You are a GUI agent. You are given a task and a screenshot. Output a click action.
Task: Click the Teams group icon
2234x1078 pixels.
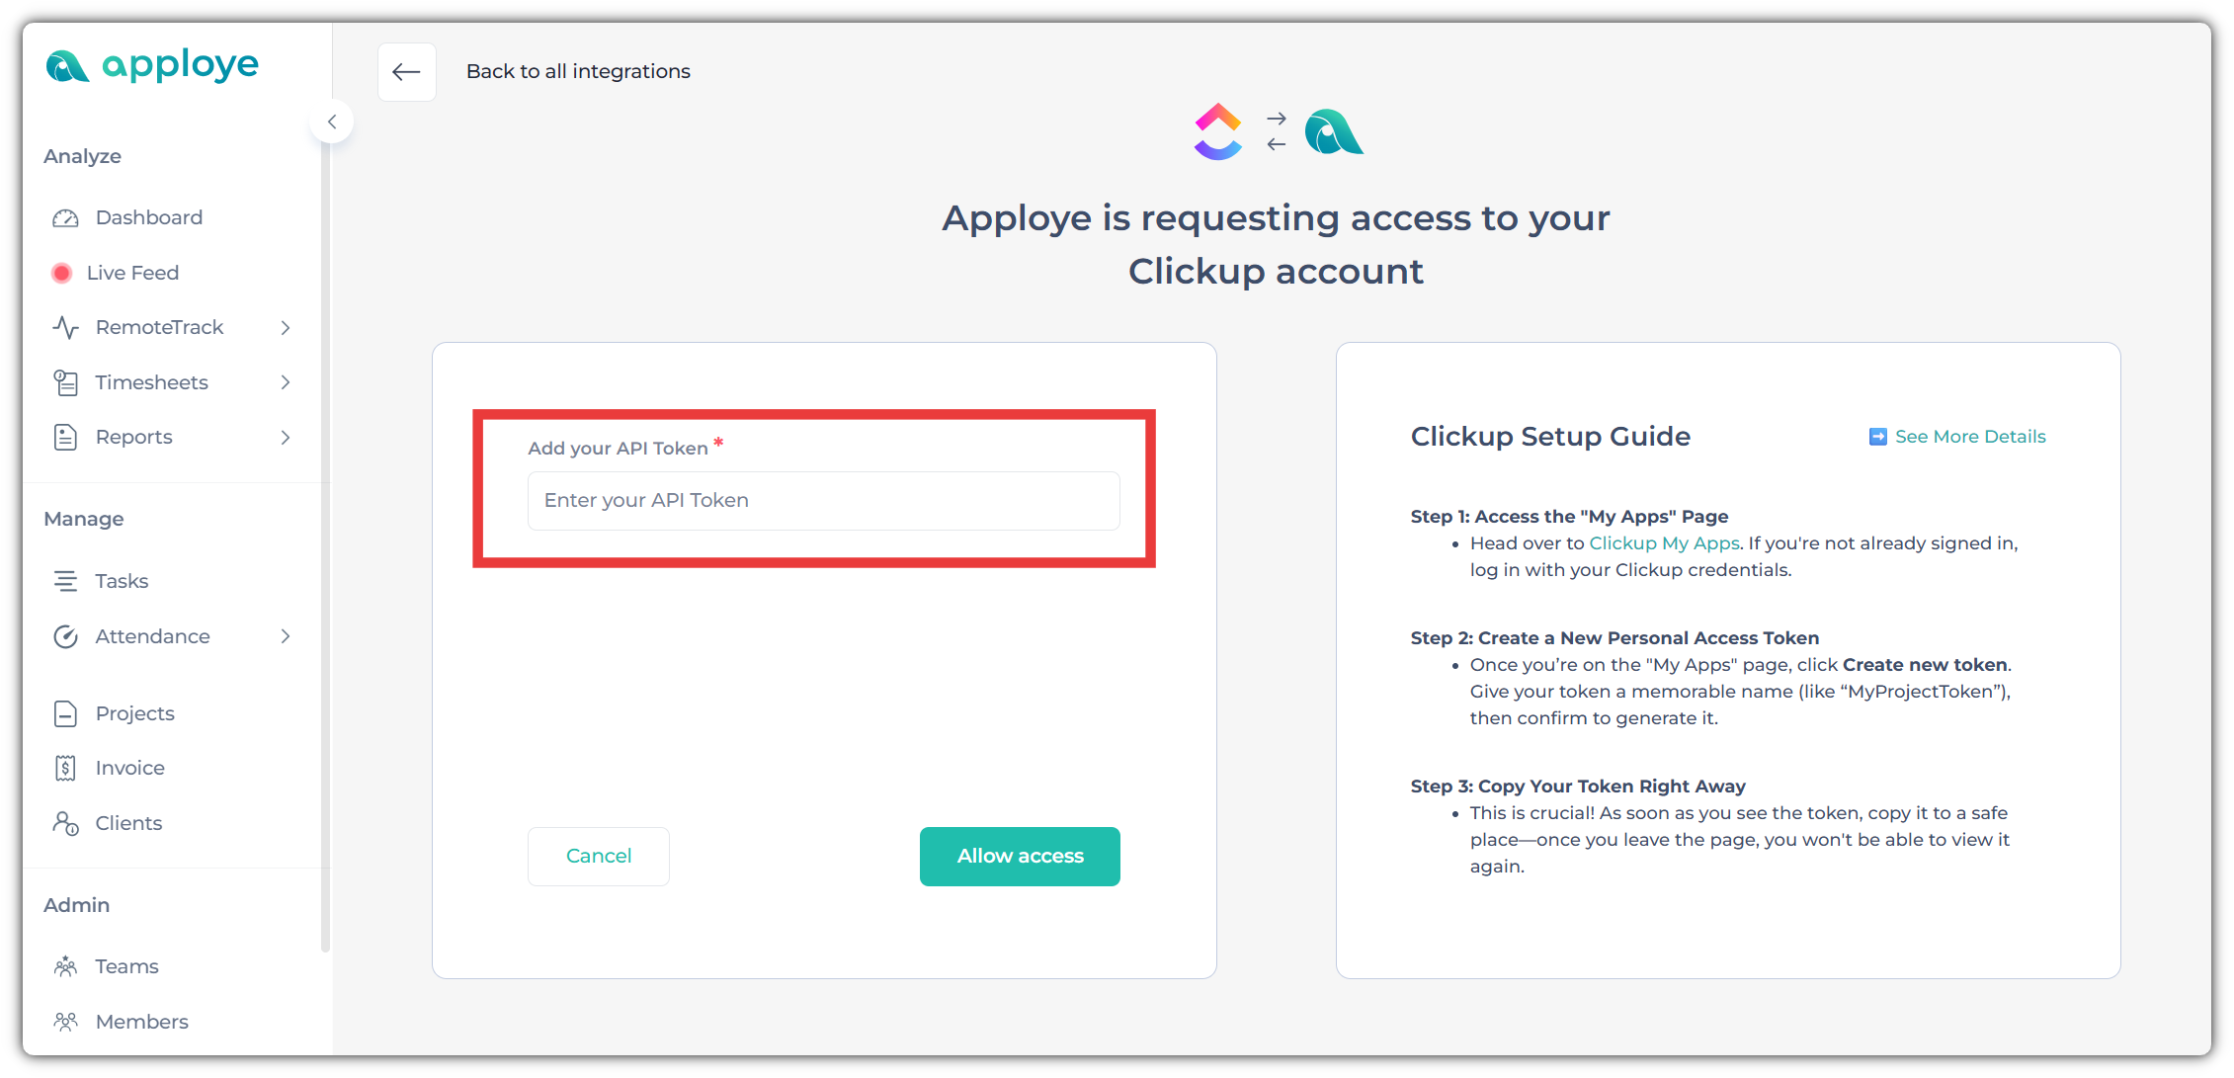coord(65,966)
